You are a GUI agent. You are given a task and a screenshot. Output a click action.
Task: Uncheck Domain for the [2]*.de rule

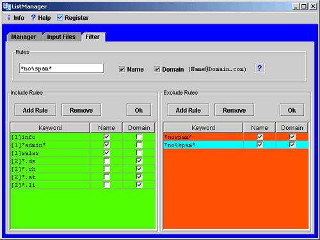tap(139, 161)
